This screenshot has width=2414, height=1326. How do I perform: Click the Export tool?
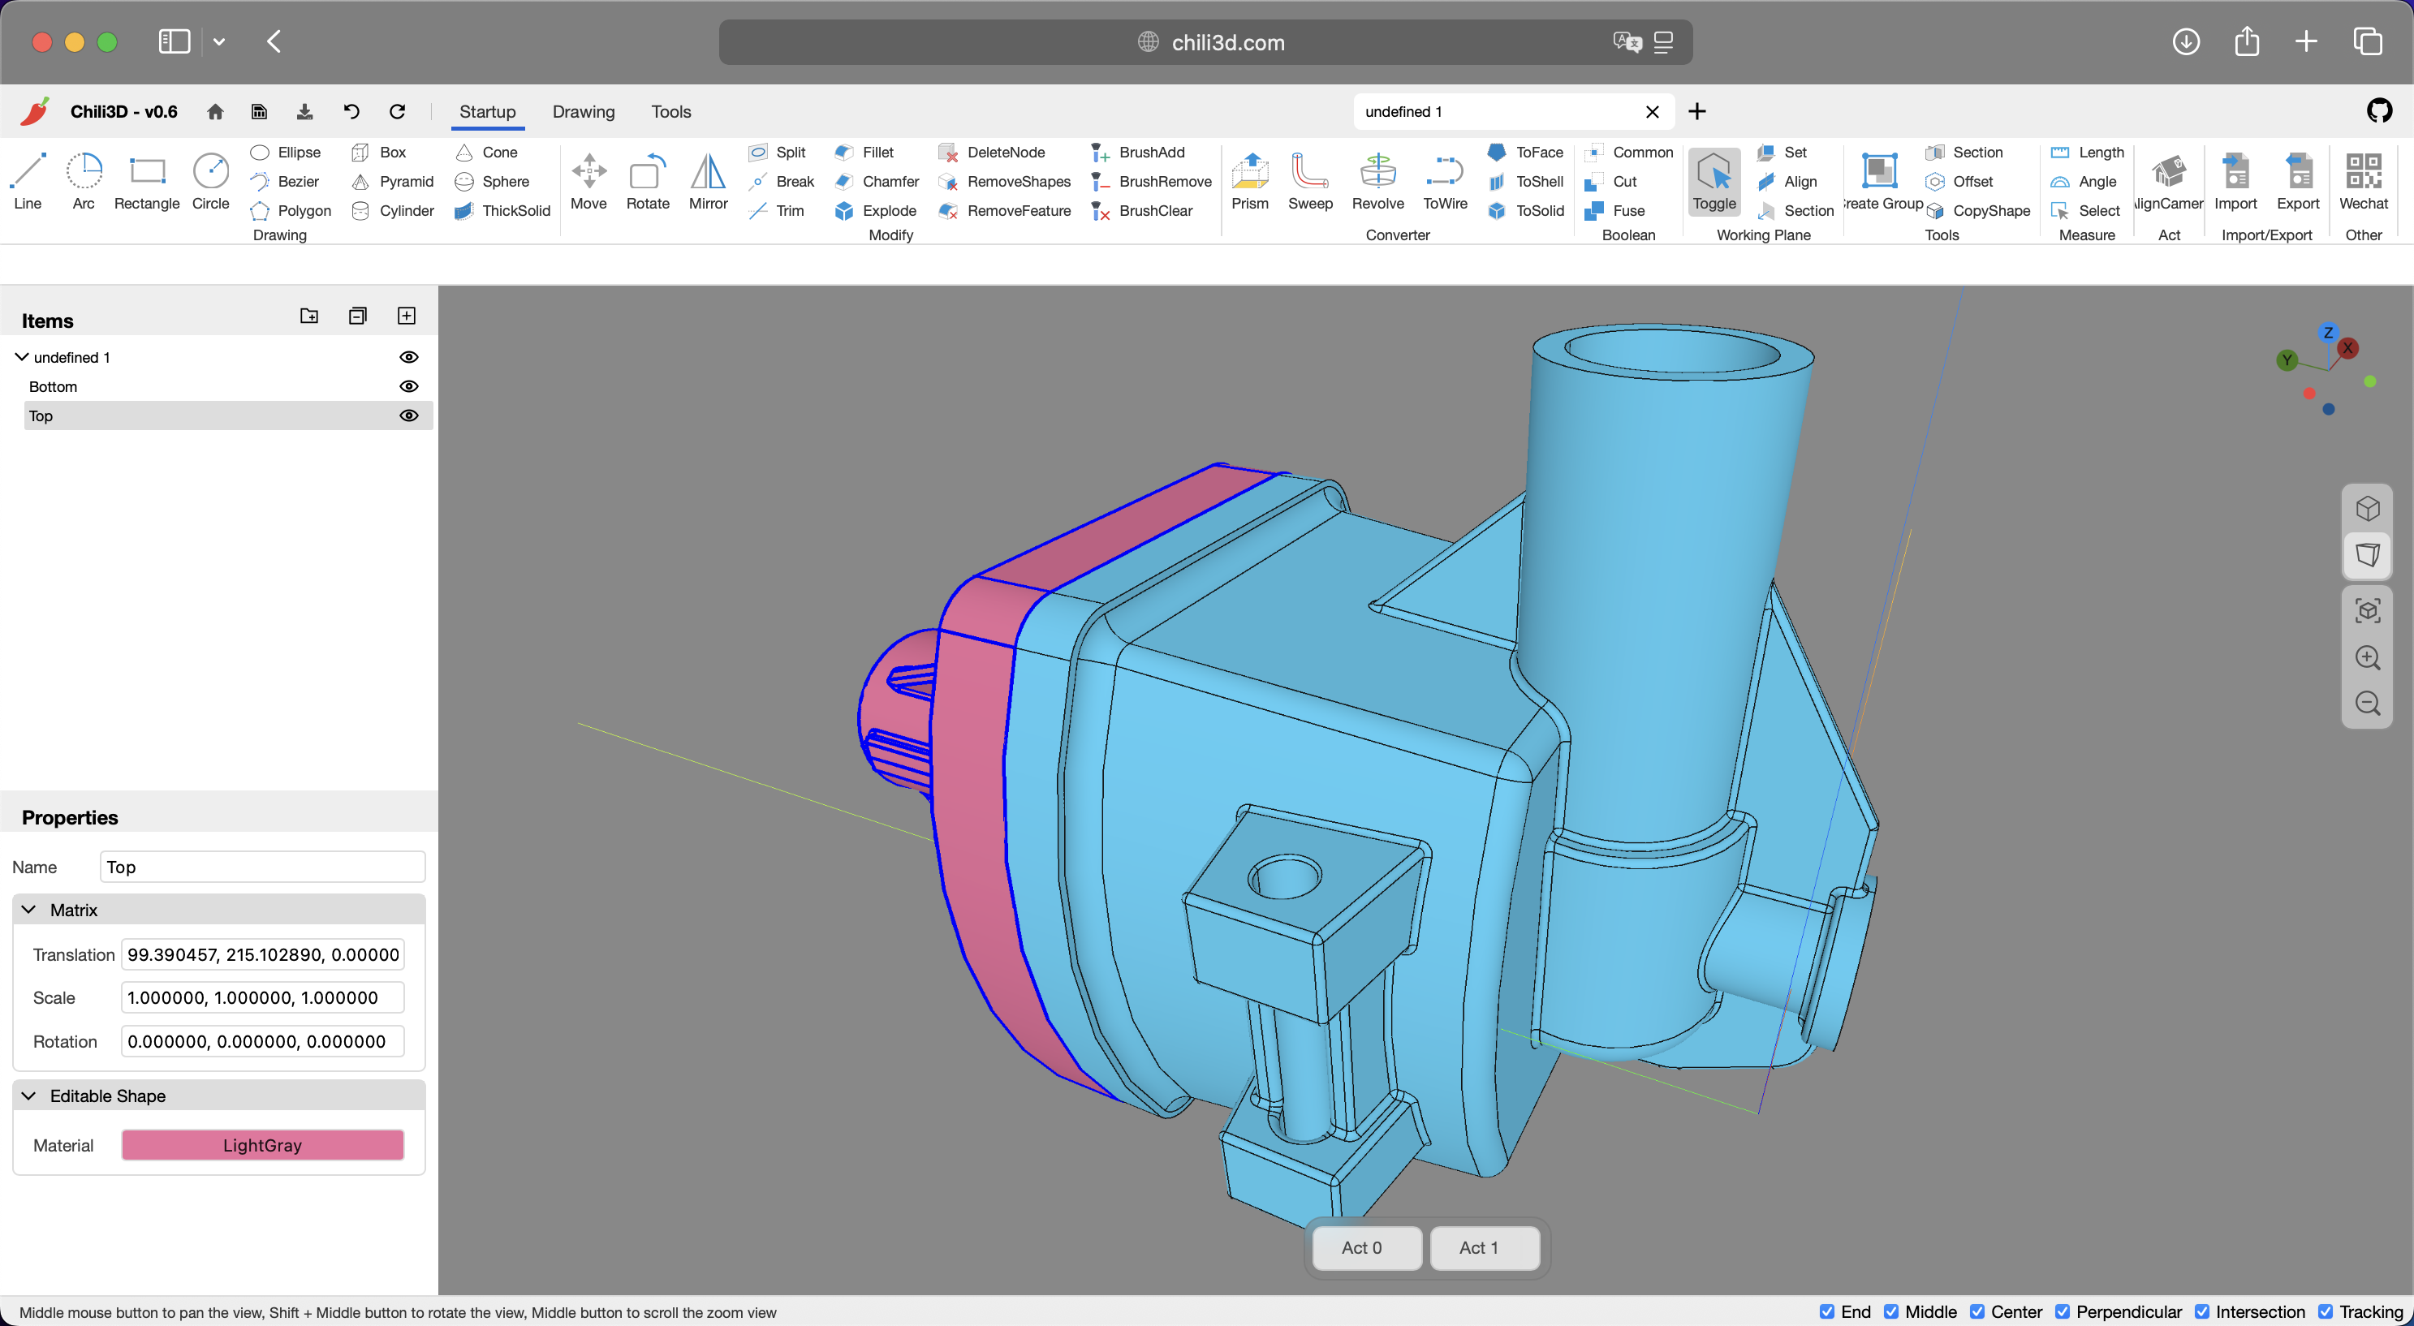click(2299, 181)
